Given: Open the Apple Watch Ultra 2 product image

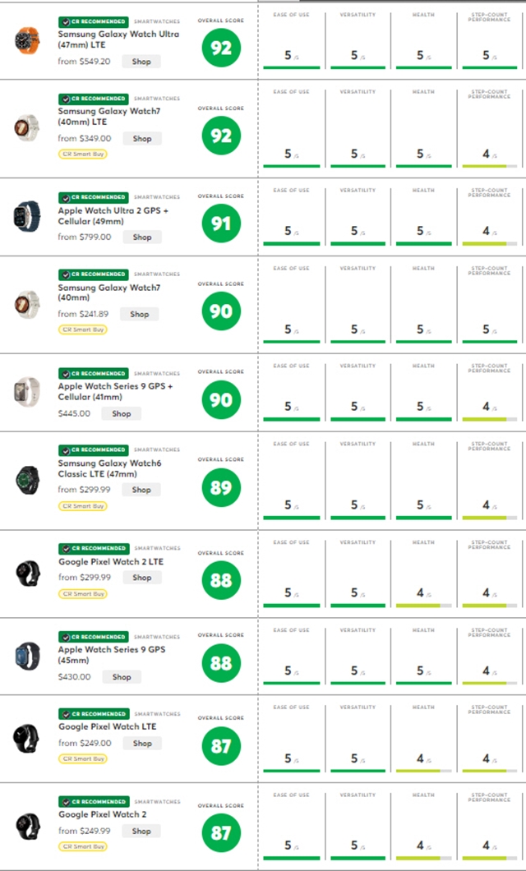Looking at the screenshot, I should coord(26,215).
